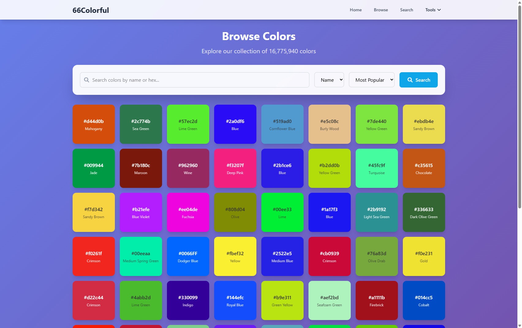Click the blue Search button
Image resolution: width=522 pixels, height=328 pixels.
[418, 80]
